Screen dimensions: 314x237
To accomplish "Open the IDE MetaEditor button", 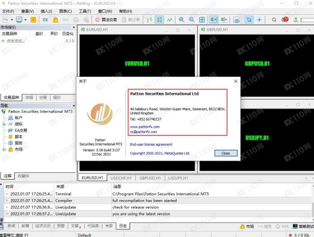I will pyautogui.click(x=45, y=19).
